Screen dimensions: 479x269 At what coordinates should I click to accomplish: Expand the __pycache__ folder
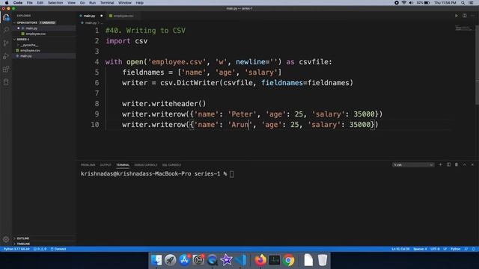click(29, 45)
